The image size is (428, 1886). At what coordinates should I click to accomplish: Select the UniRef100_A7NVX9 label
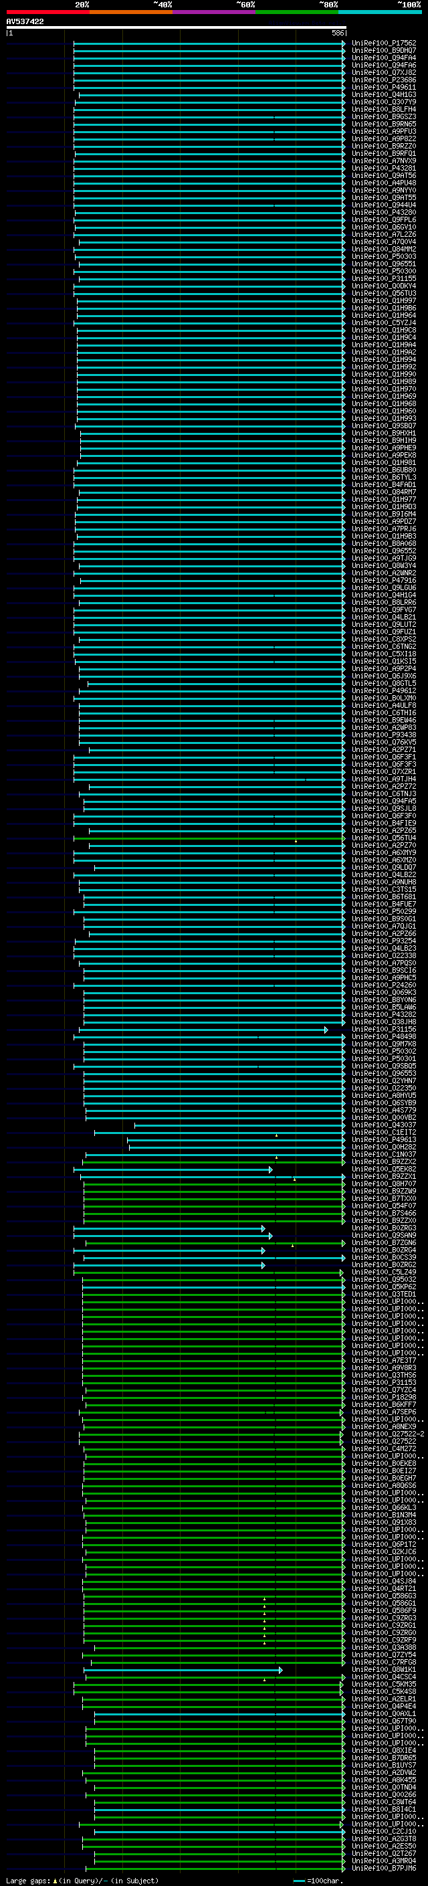[383, 161]
